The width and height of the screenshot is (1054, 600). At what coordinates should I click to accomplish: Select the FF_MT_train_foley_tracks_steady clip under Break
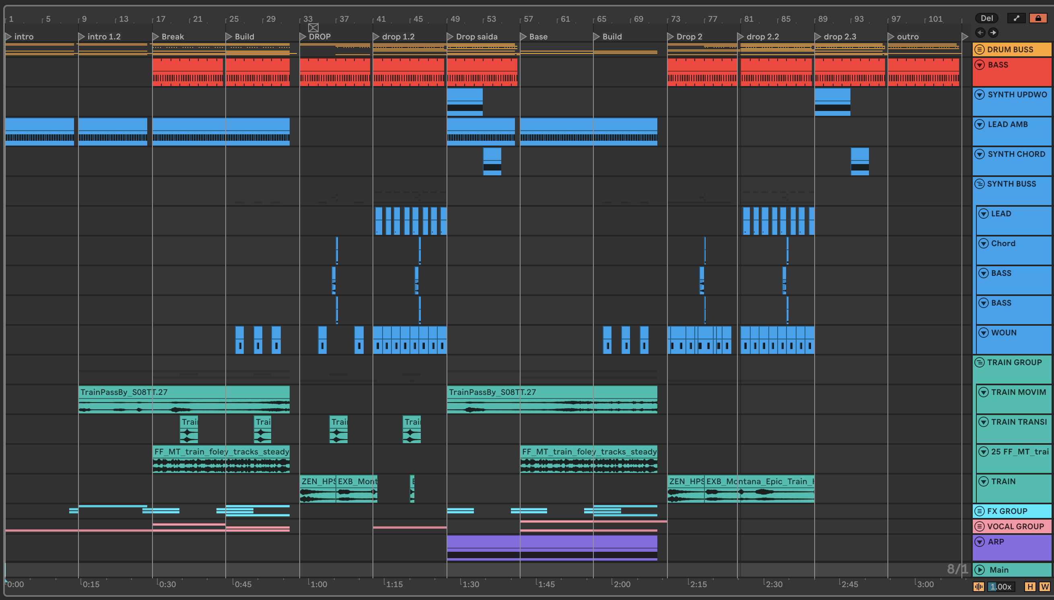(221, 459)
